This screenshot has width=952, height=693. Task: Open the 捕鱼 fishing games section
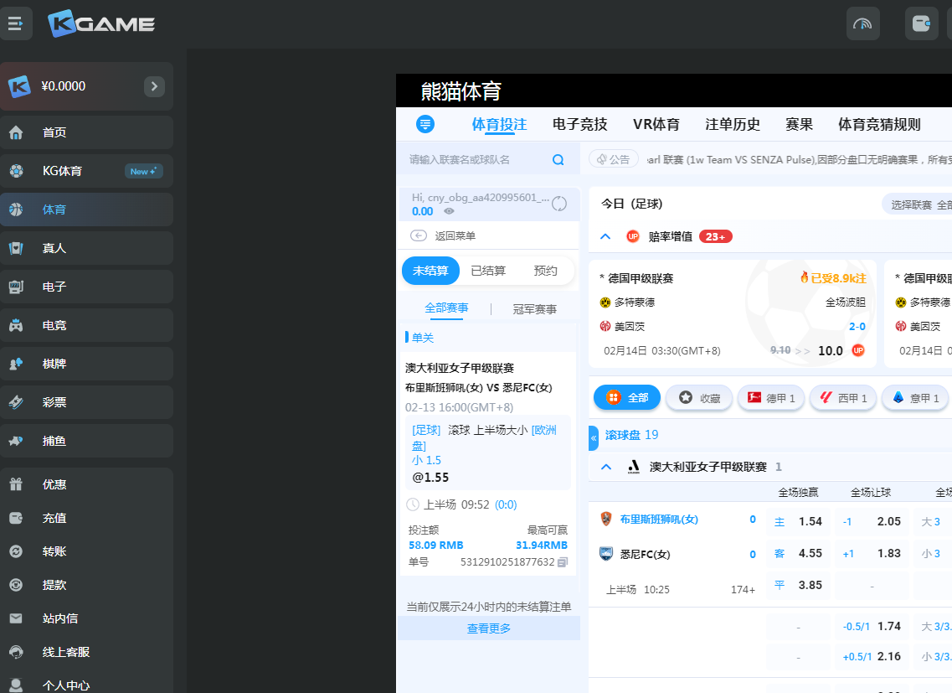tap(54, 441)
